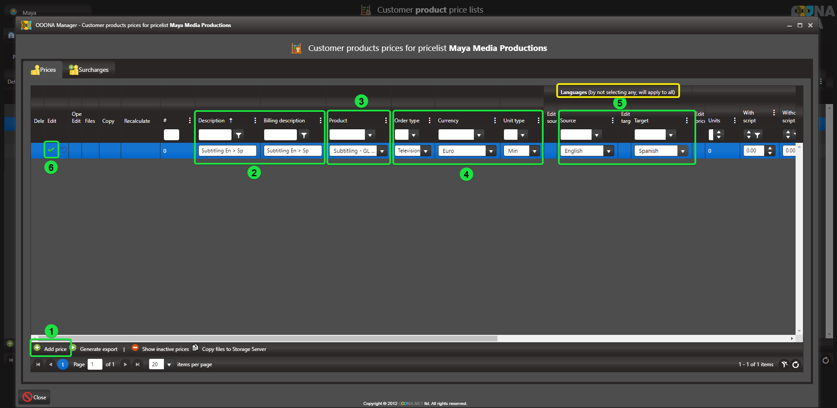
Task: Clear filters using the pager funnel icon
Action: pyautogui.click(x=784, y=364)
